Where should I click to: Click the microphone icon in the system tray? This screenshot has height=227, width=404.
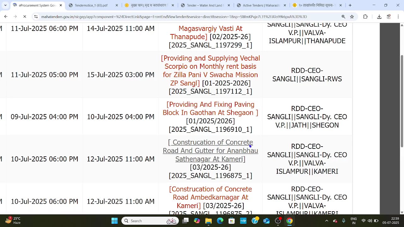point(343,221)
